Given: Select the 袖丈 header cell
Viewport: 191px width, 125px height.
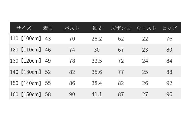Looking at the screenshot, I should click(x=98, y=28).
